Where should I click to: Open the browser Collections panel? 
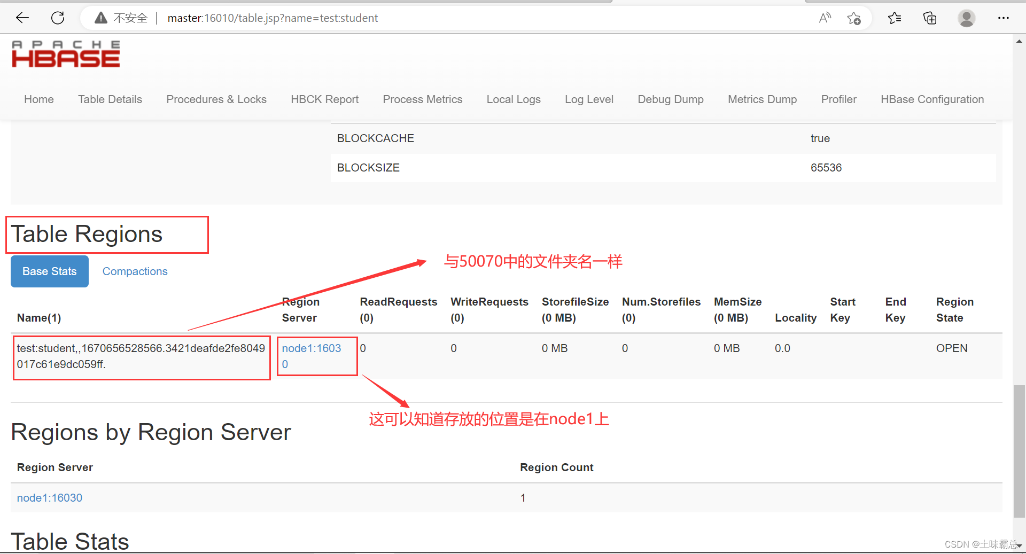pyautogui.click(x=930, y=18)
